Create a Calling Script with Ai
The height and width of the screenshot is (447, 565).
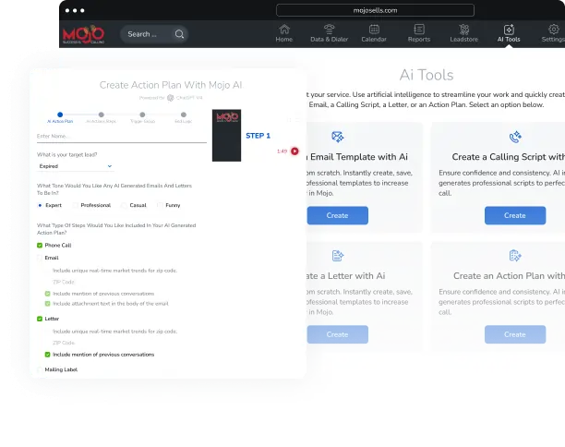click(515, 215)
